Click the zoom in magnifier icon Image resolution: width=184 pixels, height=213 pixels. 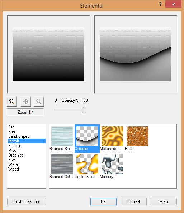tap(12, 101)
